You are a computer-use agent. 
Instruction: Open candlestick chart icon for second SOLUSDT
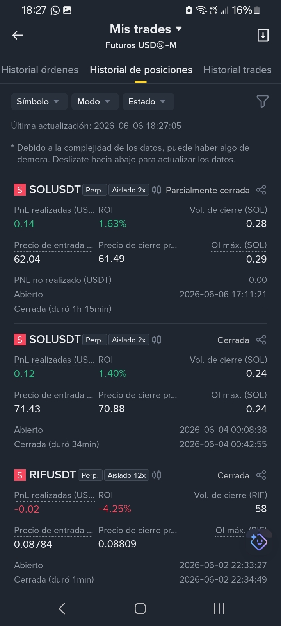pyautogui.click(x=157, y=340)
